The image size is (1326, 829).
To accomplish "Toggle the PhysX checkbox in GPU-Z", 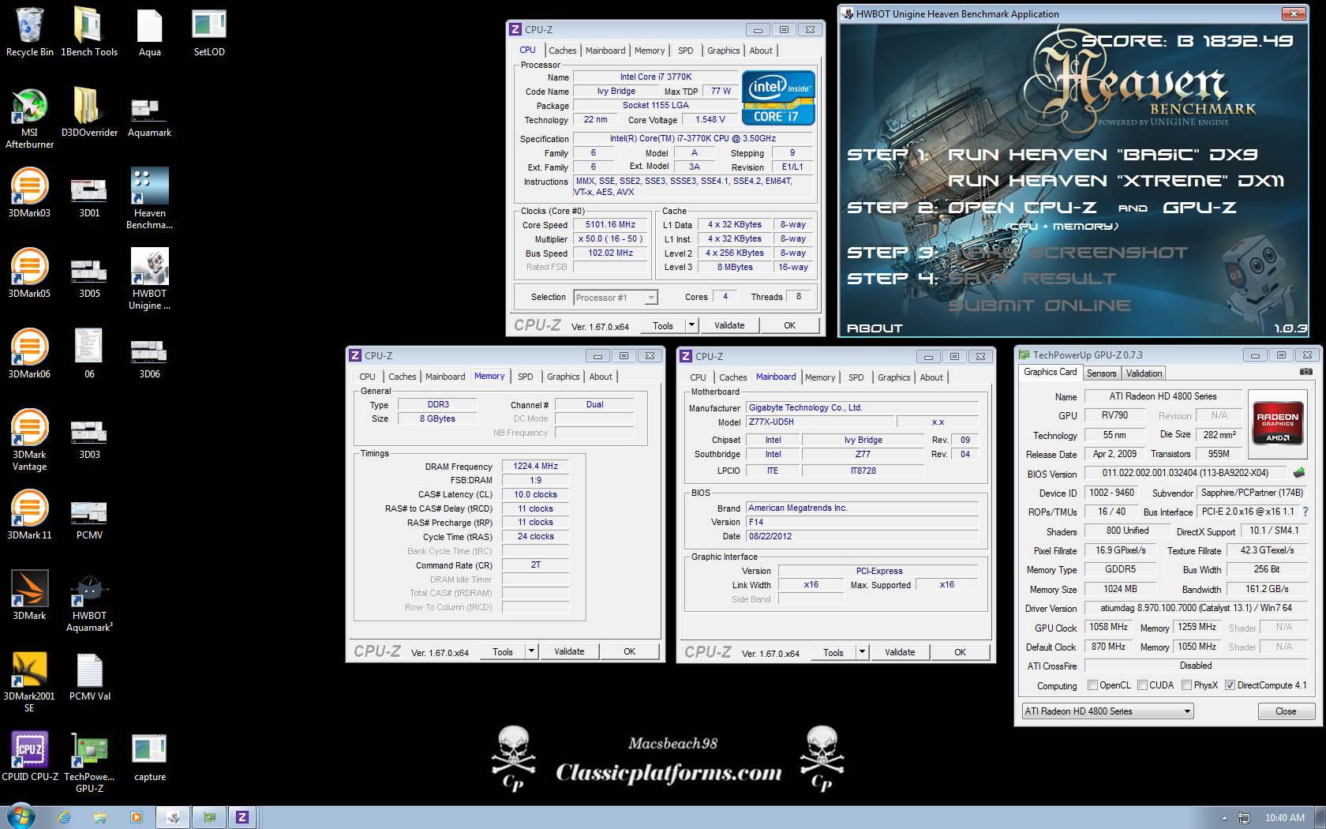I will (1186, 685).
